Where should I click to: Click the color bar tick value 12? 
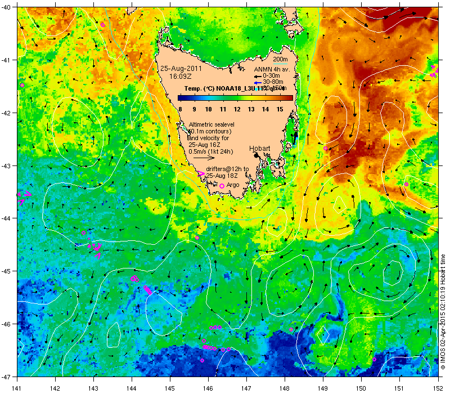pyautogui.click(x=237, y=109)
